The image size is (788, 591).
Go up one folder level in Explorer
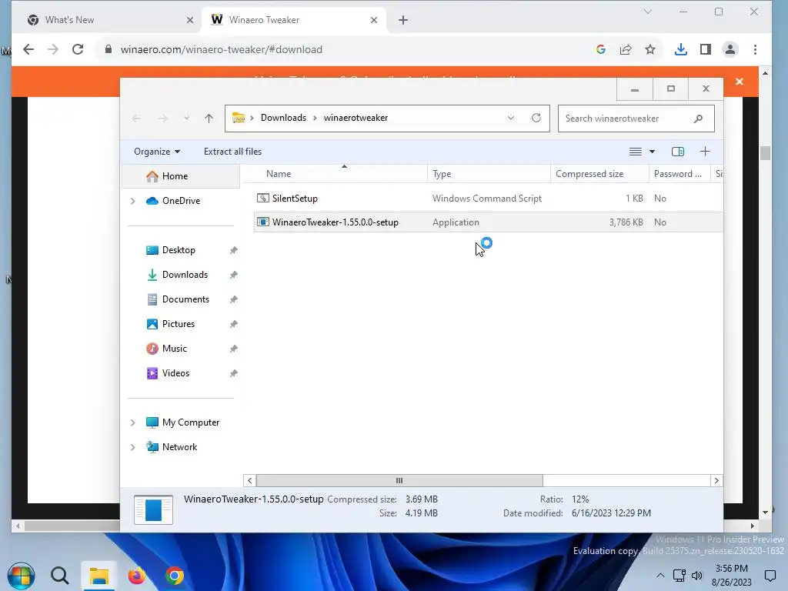[x=209, y=119]
